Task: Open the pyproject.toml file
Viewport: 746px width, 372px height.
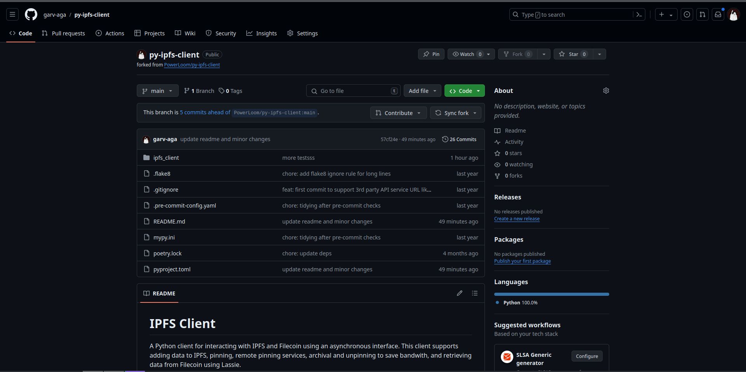Action: pyautogui.click(x=172, y=269)
